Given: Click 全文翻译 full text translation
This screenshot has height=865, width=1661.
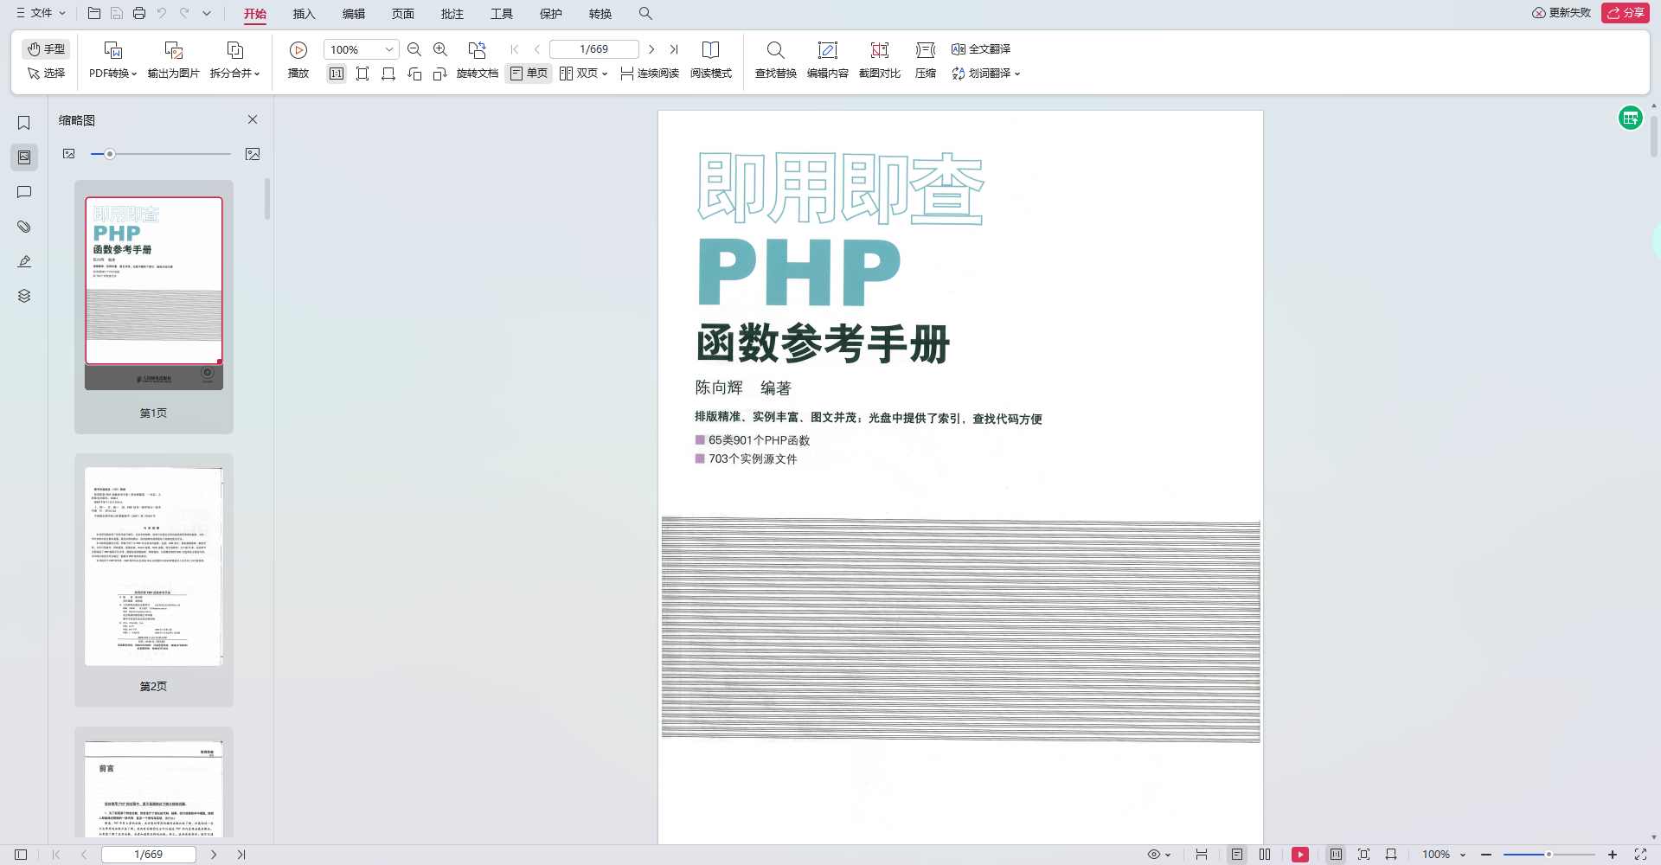Looking at the screenshot, I should pyautogui.click(x=981, y=49).
